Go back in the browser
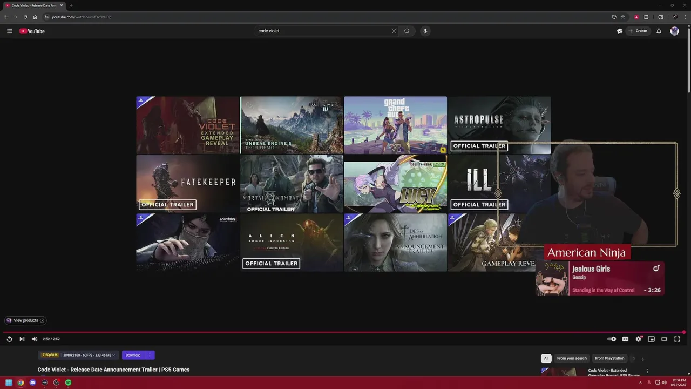This screenshot has width=691, height=389. click(x=6, y=17)
